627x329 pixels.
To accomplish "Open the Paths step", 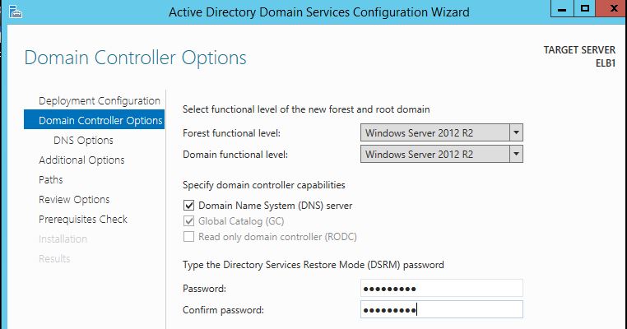I will [51, 179].
